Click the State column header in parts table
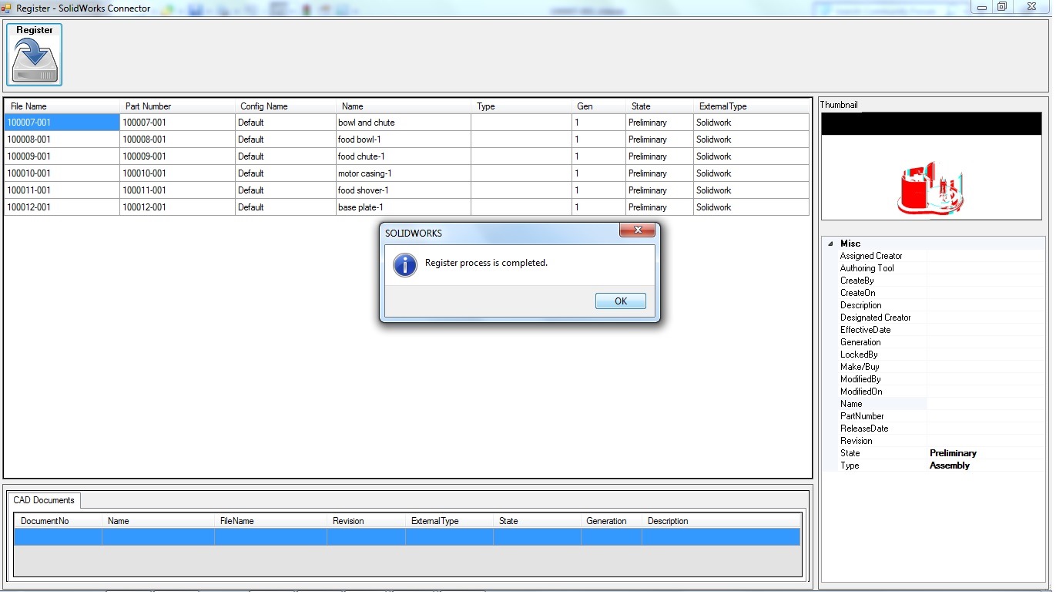Image resolution: width=1056 pixels, height=605 pixels. [x=659, y=106]
